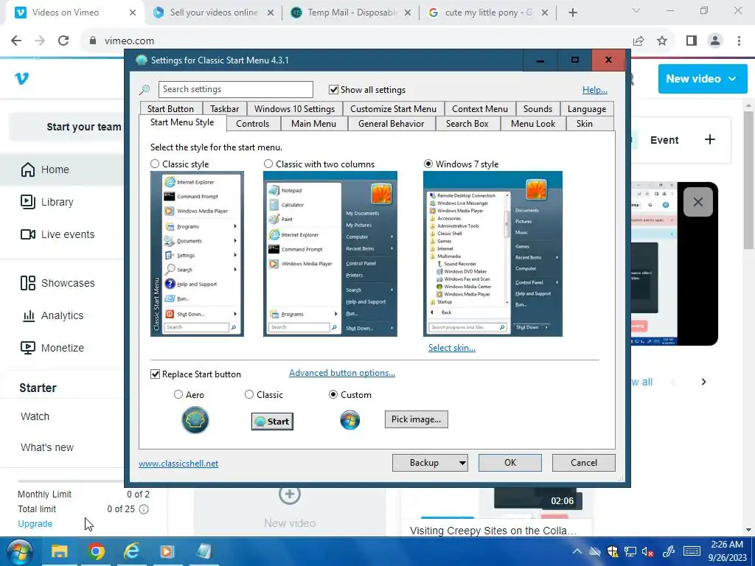The image size is (755, 566).
Task: Switch to the Temp Mail browser tab
Action: tap(350, 13)
